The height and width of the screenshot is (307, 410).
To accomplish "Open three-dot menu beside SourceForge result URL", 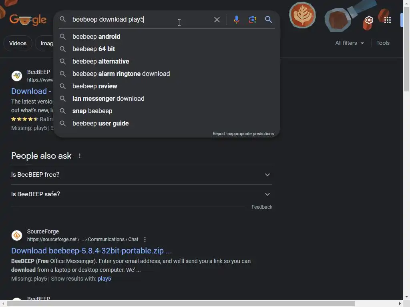I will pyautogui.click(x=145, y=239).
